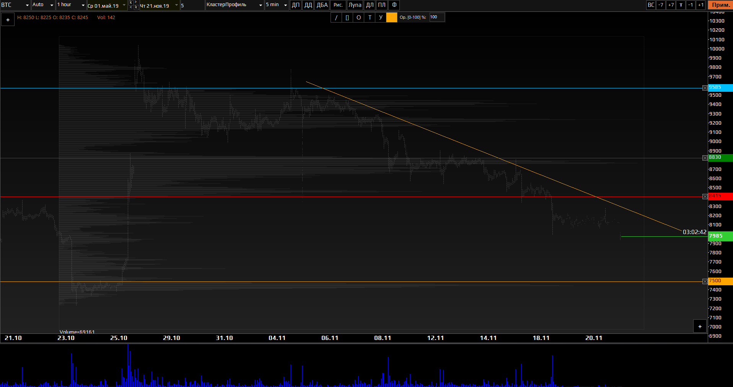Select the ellipse drawing tool
733x387 pixels.
(358, 18)
